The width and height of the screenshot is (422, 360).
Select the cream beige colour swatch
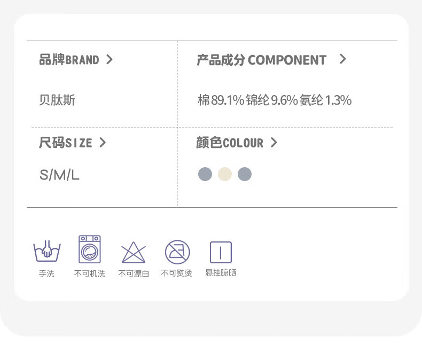pos(225,174)
